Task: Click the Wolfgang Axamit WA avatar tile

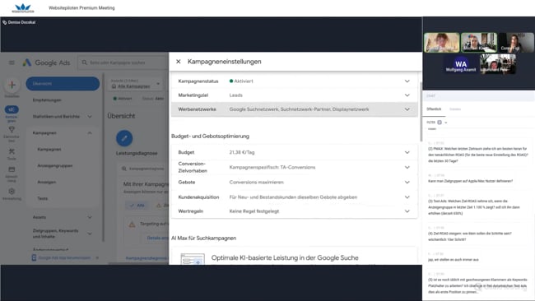Action: 461,65
